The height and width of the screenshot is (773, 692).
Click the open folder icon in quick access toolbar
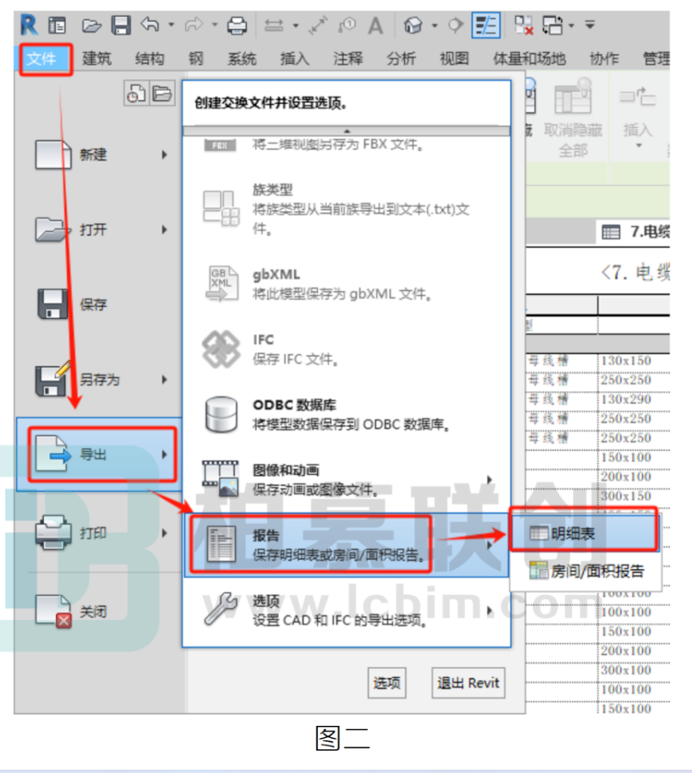92,25
